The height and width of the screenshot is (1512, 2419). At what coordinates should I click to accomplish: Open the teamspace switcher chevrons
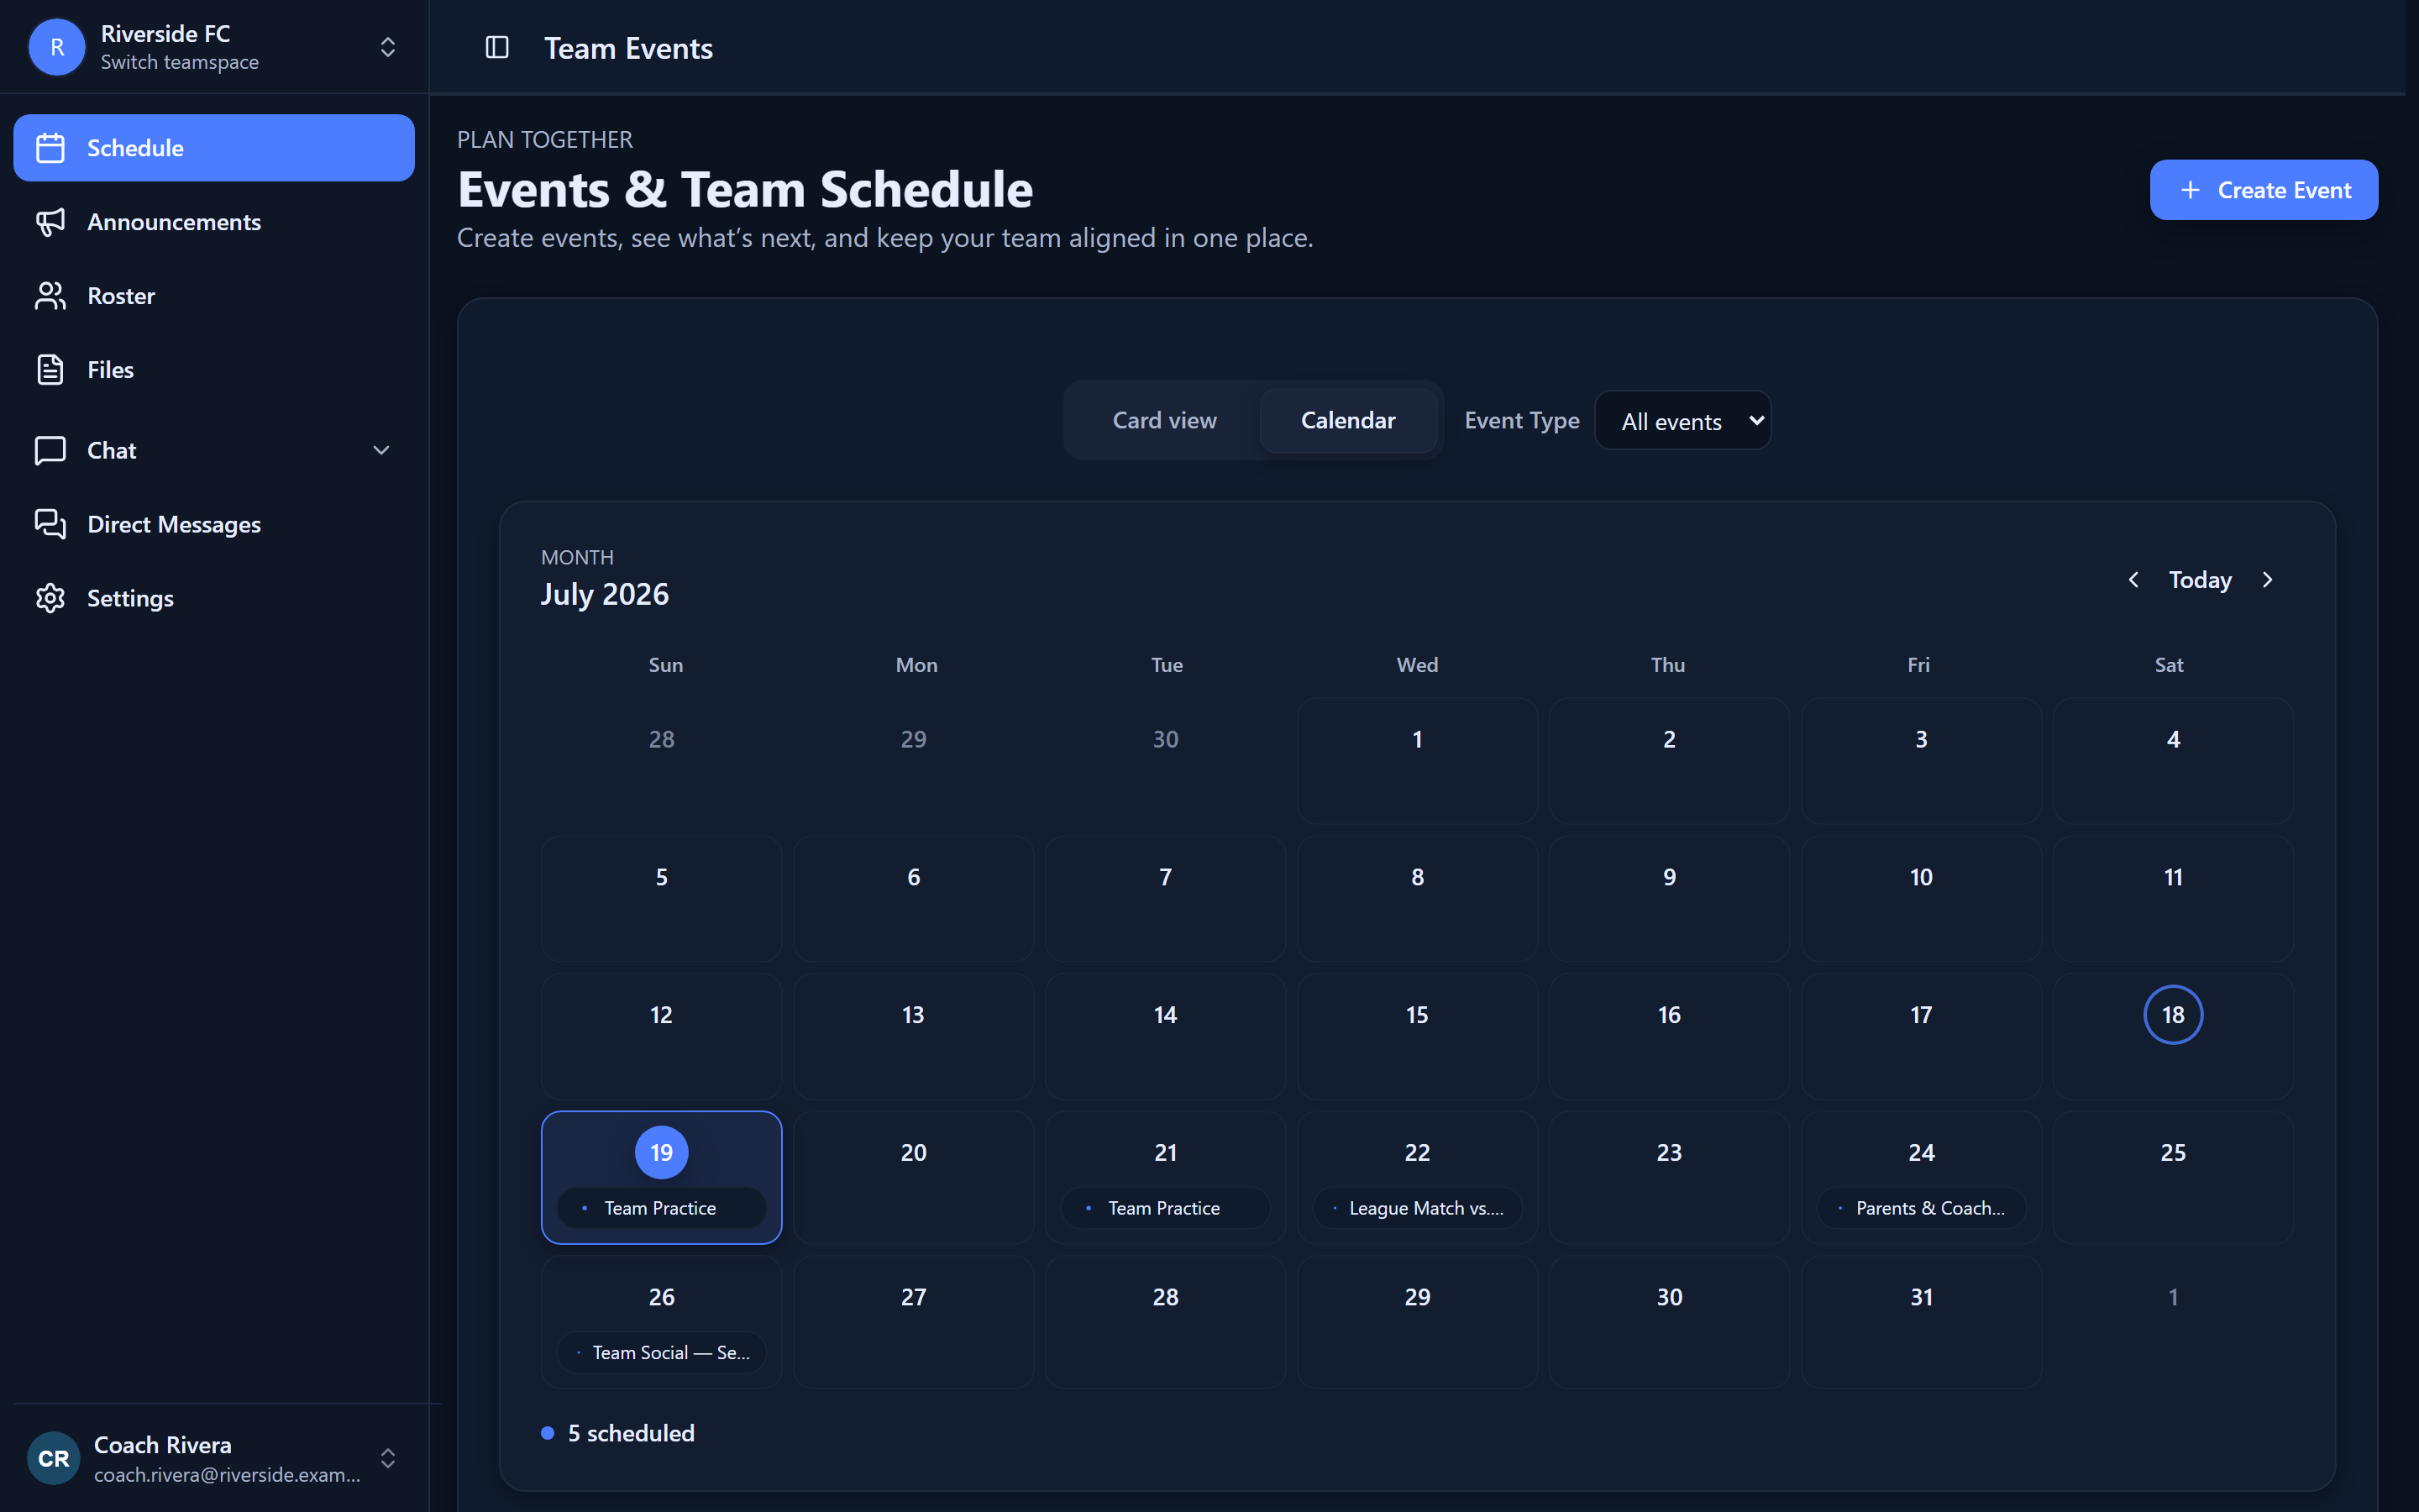388,47
